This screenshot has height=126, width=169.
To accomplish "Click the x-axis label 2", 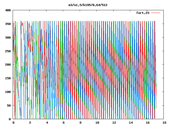I will pos(30,123).
